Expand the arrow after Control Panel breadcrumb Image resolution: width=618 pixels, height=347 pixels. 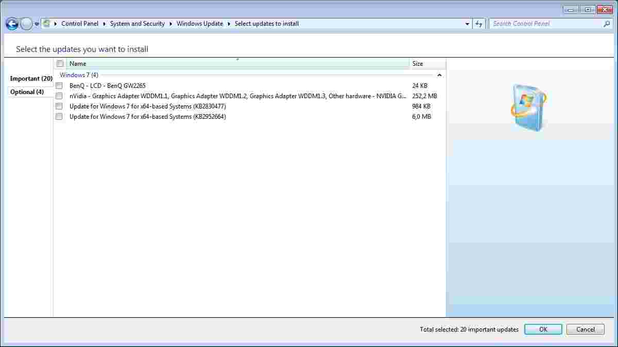pos(104,24)
